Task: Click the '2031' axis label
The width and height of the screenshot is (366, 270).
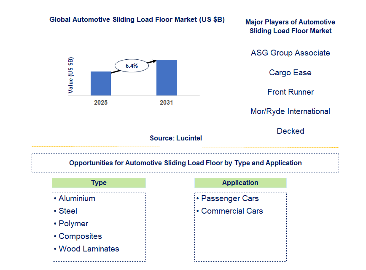Action: tap(167, 103)
